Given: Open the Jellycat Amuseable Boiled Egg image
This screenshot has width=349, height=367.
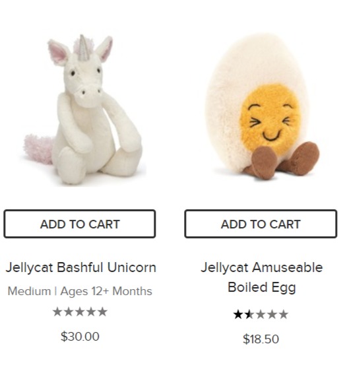Looking at the screenshot, I should [262, 106].
